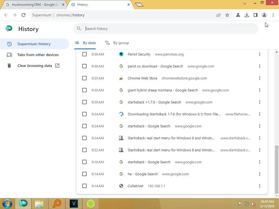
Task: Share this page via the share icon
Action: (219, 15)
